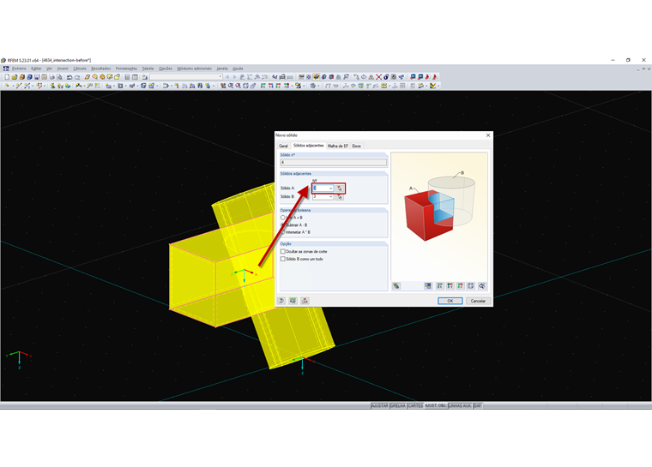Open the Cálculo menu

[80, 69]
